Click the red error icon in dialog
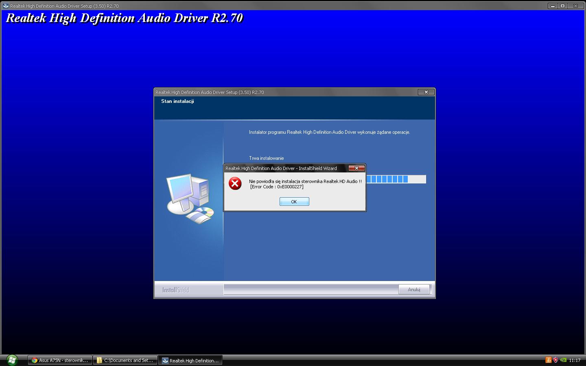 (x=235, y=183)
